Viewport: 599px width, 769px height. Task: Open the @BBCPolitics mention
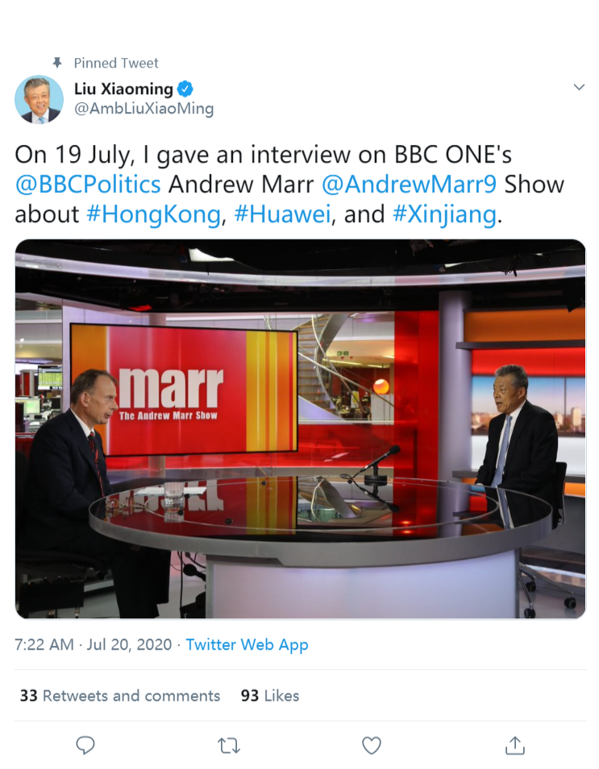[88, 184]
